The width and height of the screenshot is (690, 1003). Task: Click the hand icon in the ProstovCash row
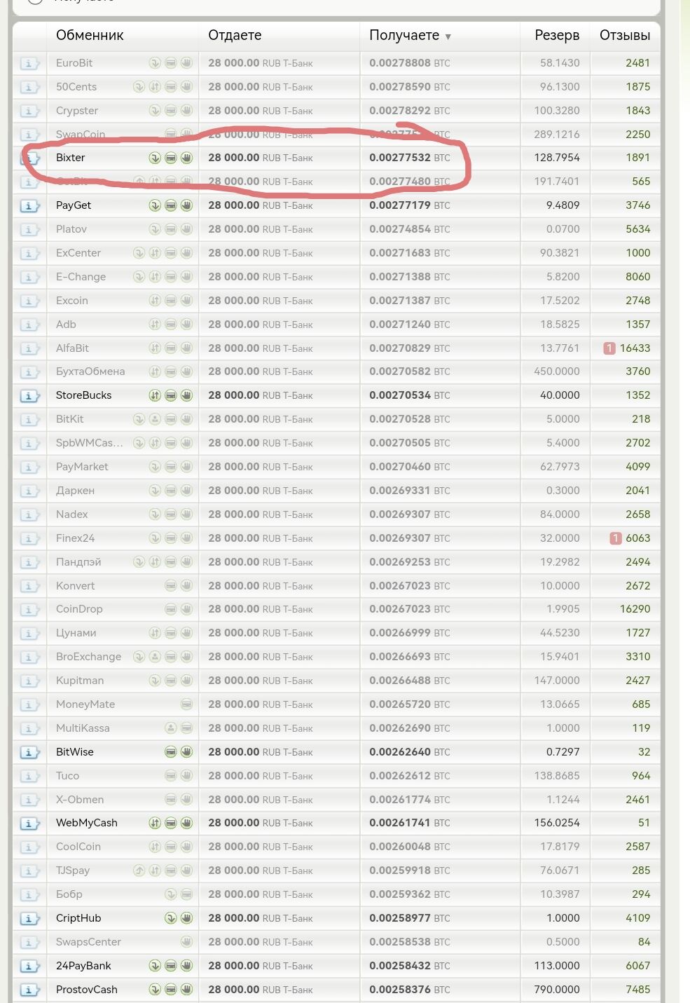(186, 990)
